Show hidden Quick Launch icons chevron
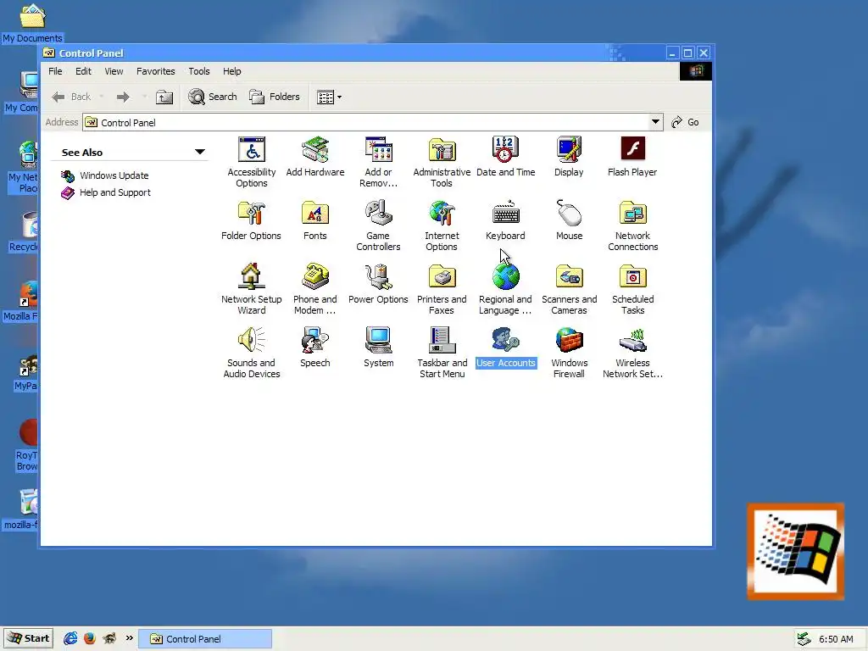 pos(130,637)
